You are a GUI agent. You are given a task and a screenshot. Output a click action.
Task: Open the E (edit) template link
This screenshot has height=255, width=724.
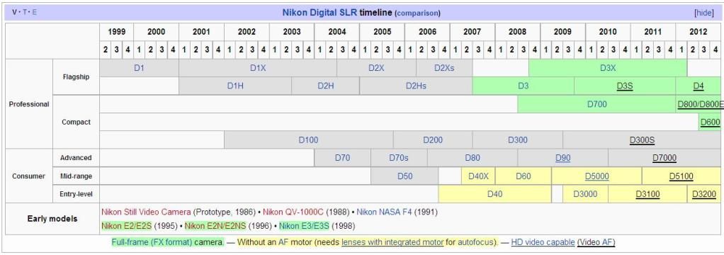(x=35, y=13)
